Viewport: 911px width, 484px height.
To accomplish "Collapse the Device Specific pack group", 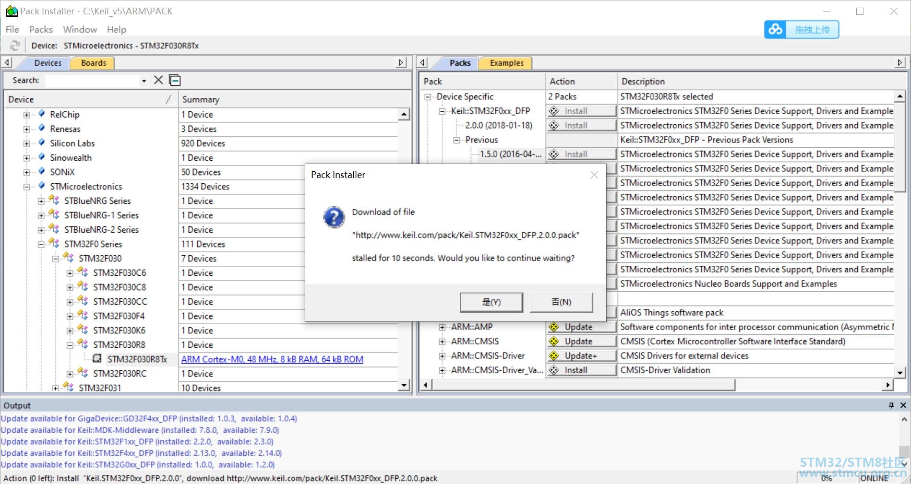I will pos(428,97).
